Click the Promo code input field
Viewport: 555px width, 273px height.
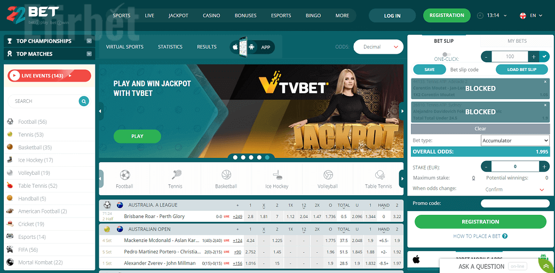pos(515,203)
